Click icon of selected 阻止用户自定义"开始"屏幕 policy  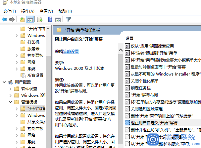click(x=127, y=123)
